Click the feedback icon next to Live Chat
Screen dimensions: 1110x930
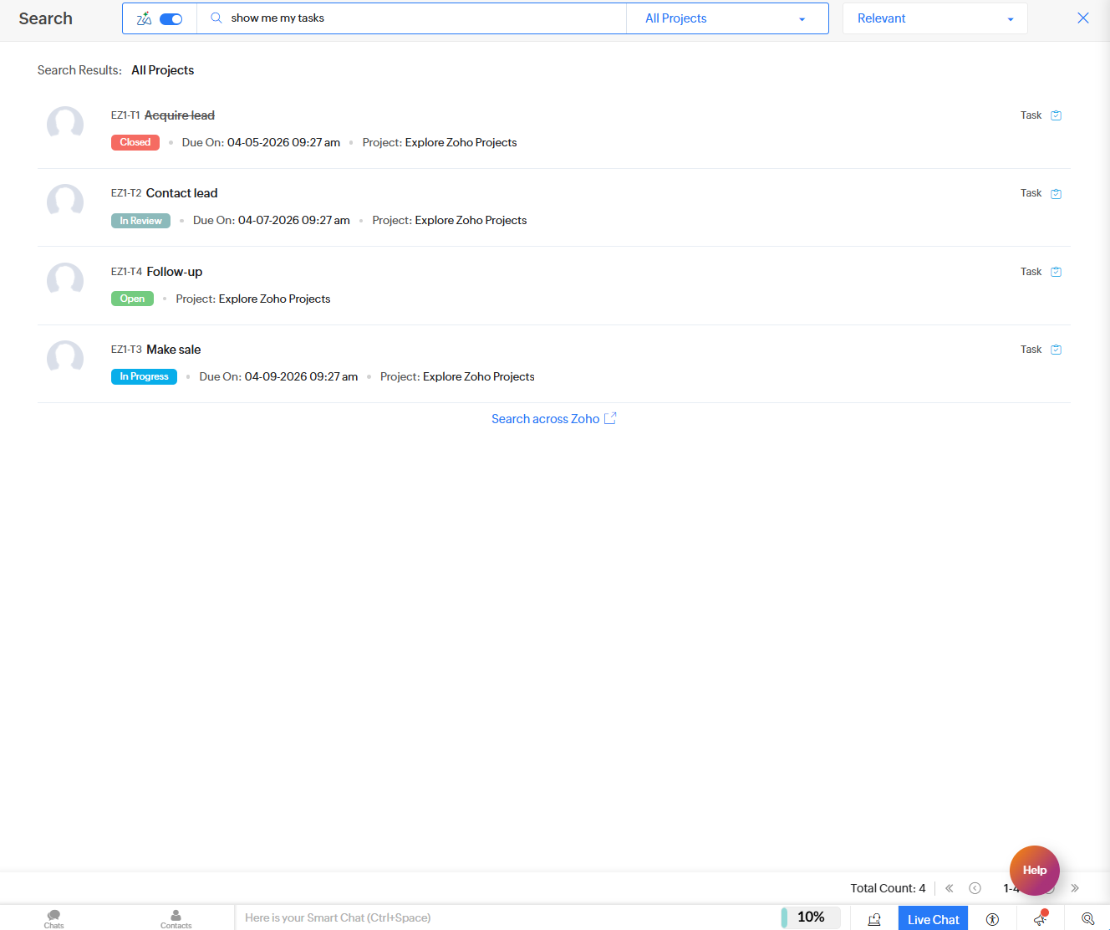(874, 918)
